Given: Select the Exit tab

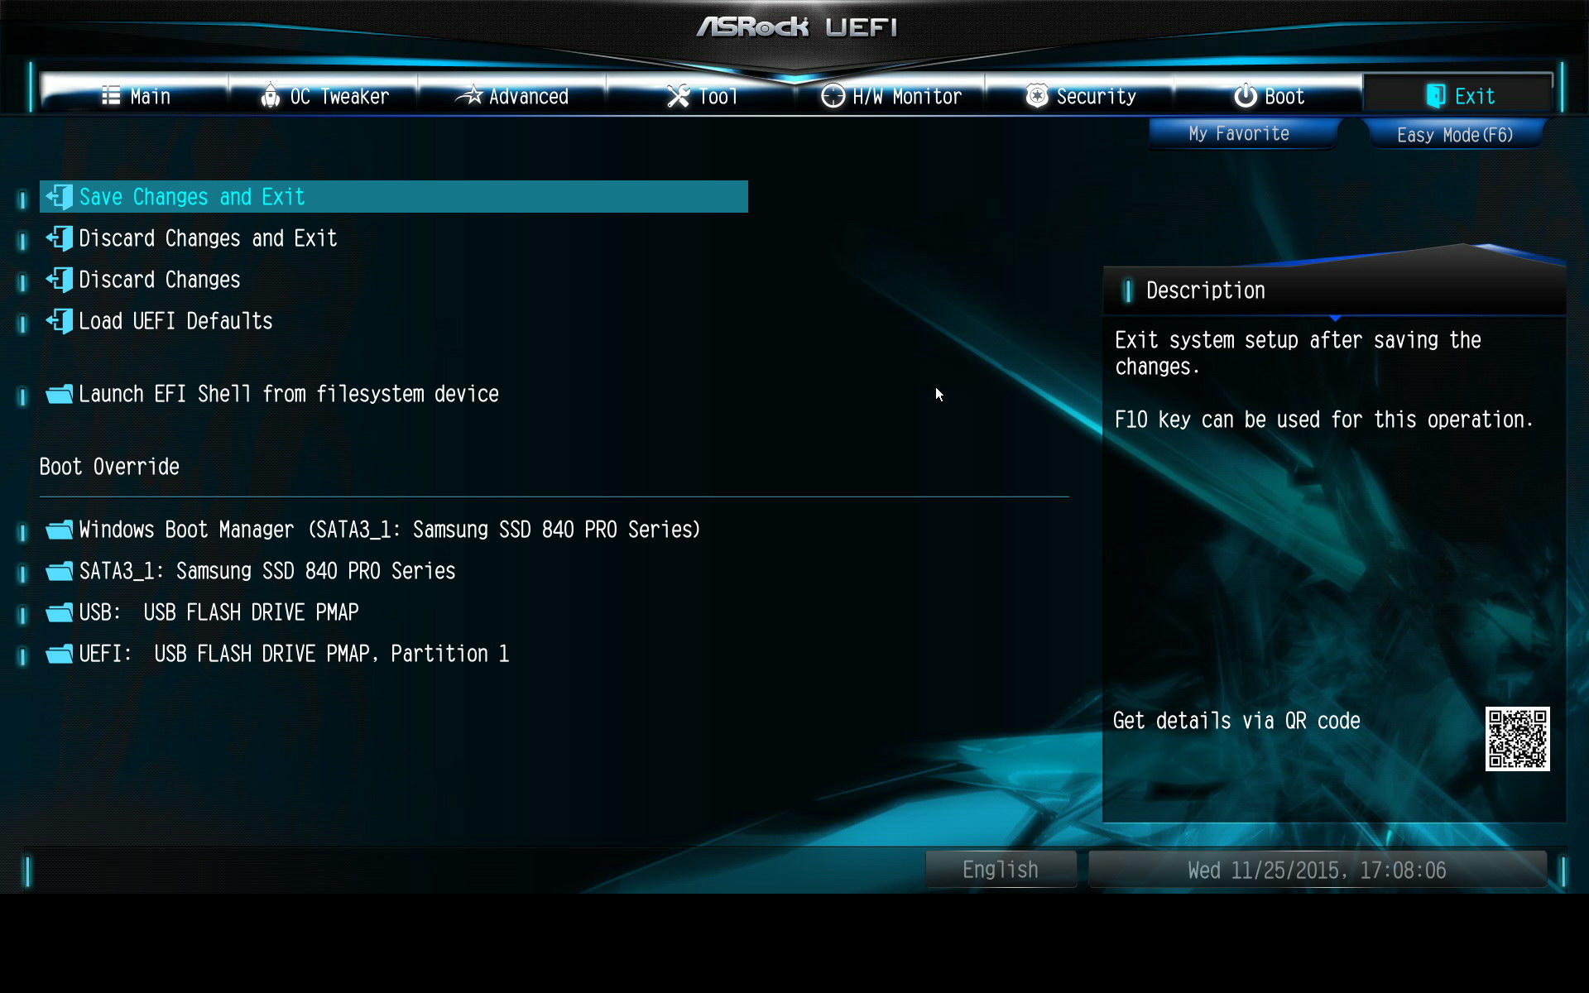Looking at the screenshot, I should pyautogui.click(x=1460, y=97).
